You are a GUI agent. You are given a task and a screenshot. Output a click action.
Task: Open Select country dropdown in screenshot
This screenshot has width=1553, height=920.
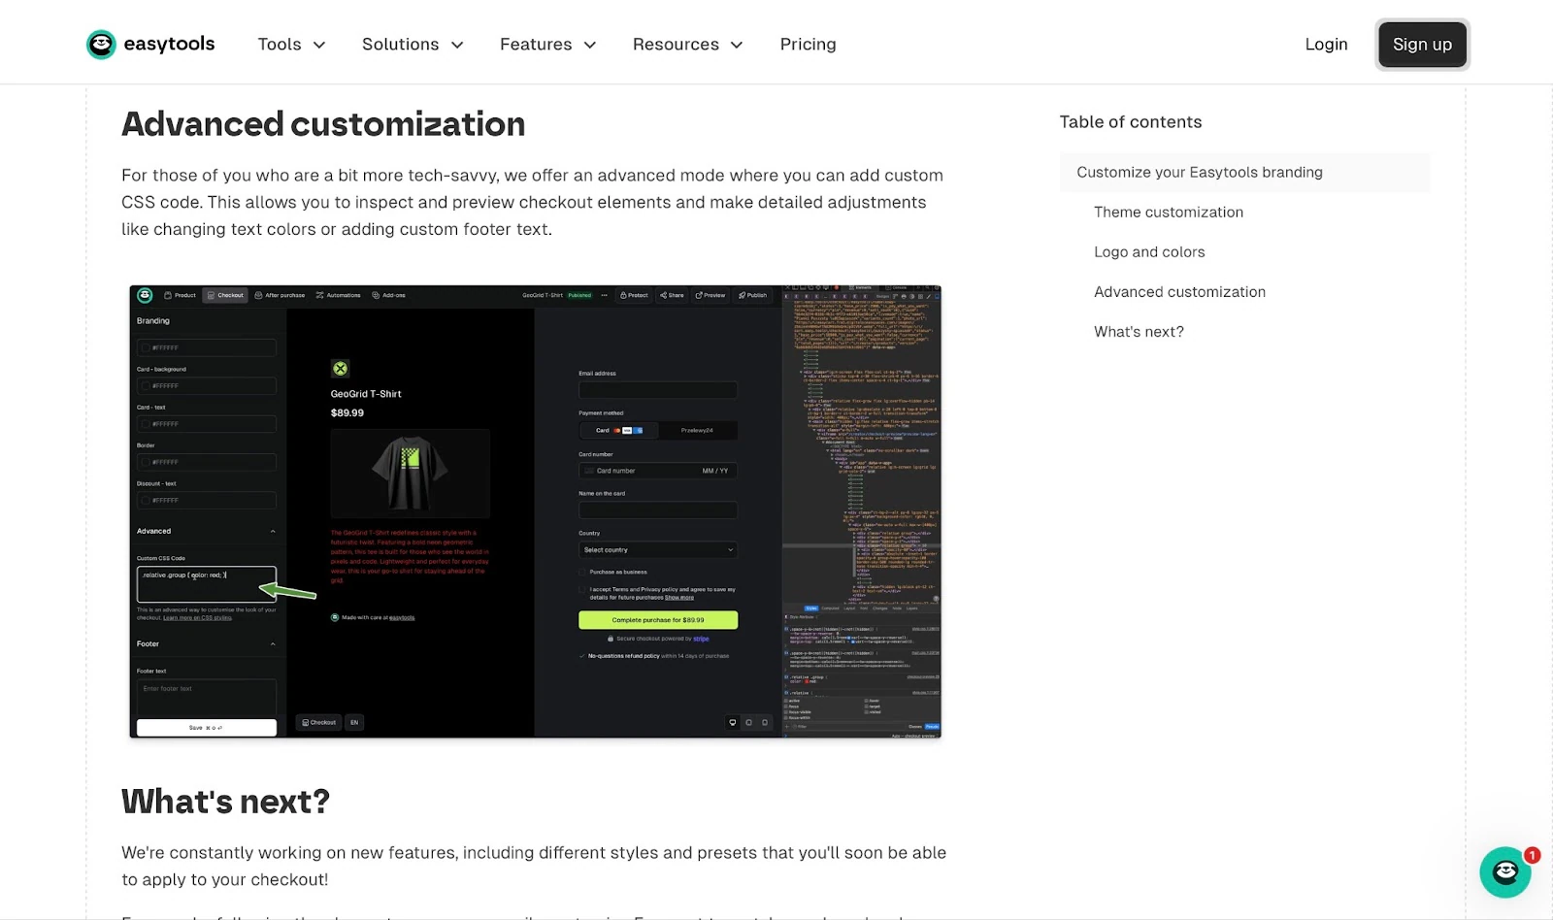click(x=658, y=549)
